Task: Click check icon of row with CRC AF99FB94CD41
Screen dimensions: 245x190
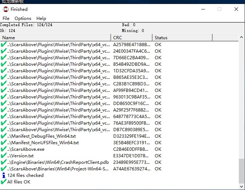Action: [3, 90]
